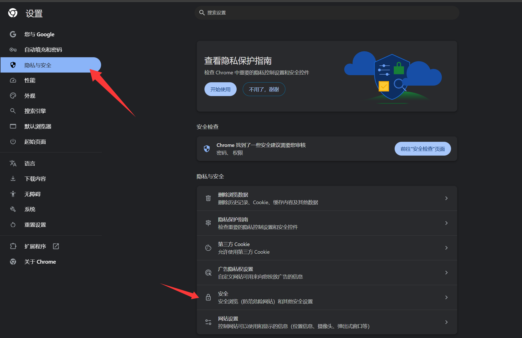Screen dimensions: 522x338
Task: Open 扩展程序 link in sidebar
Action: click(51, 246)
